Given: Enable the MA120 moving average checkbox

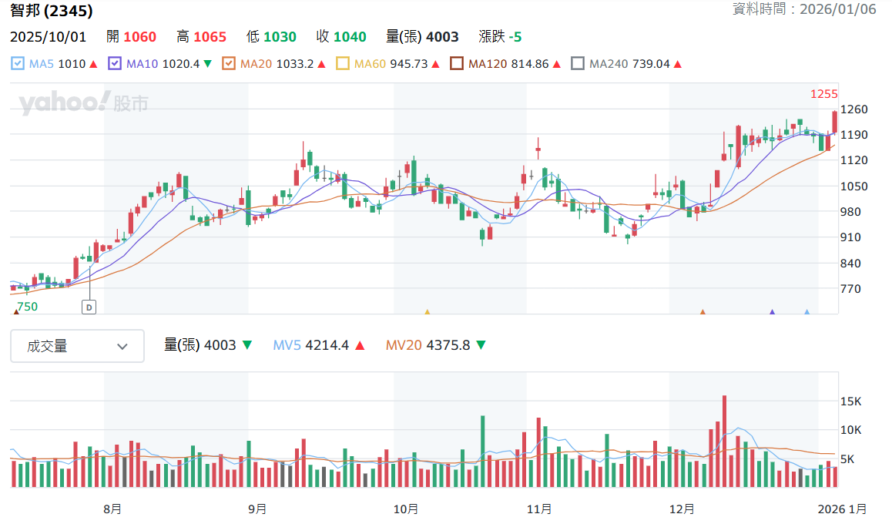Looking at the screenshot, I should point(457,64).
